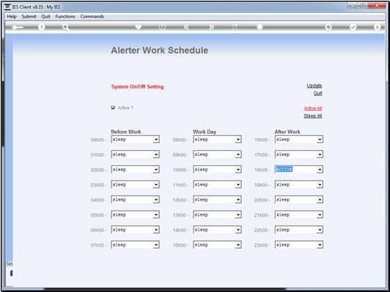Expand the 00h00 Before Work dropdown
The height and width of the screenshot is (292, 390).
point(156,140)
